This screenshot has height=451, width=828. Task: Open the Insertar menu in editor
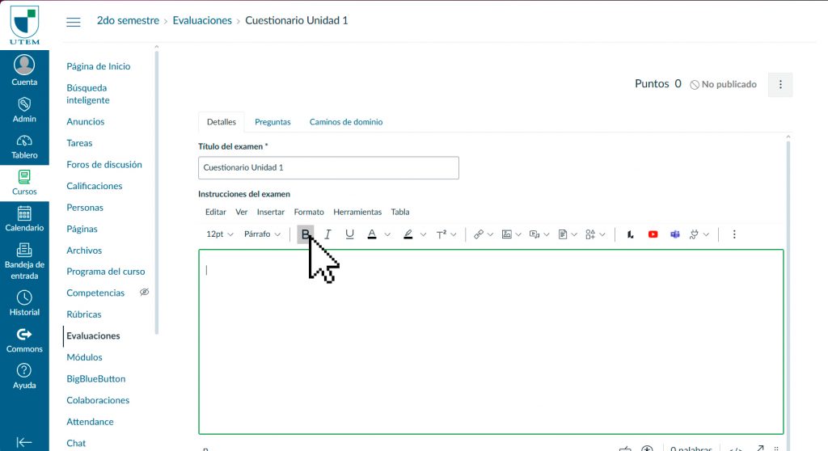[x=270, y=212]
